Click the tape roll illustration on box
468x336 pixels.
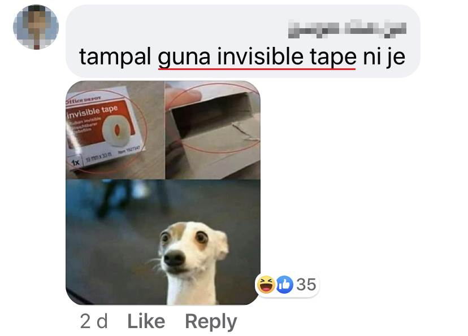116,130
